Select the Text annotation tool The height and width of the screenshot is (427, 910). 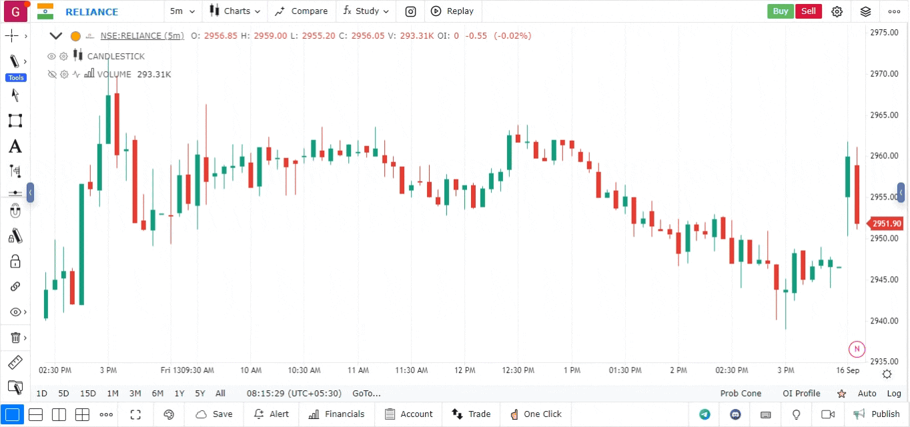(15, 146)
